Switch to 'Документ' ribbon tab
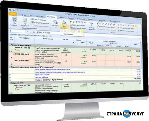The height and width of the screenshot is (121, 149). pyautogui.click(x=40, y=16)
